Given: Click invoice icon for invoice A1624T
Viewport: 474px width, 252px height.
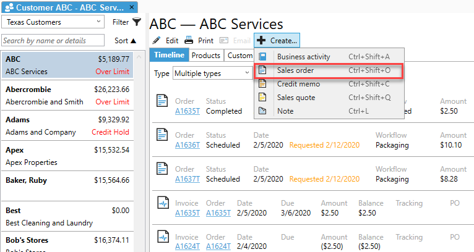Looking at the screenshot, I should [163, 237].
